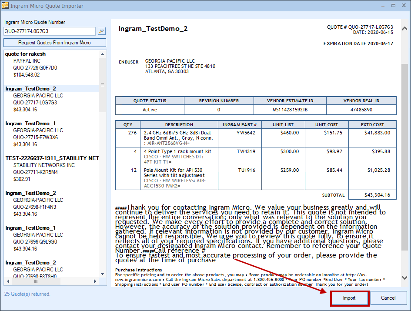Click the EXPIRATION DATE 2020-06-17 text
Viewport: 411px width, 311px height.
click(358, 43)
